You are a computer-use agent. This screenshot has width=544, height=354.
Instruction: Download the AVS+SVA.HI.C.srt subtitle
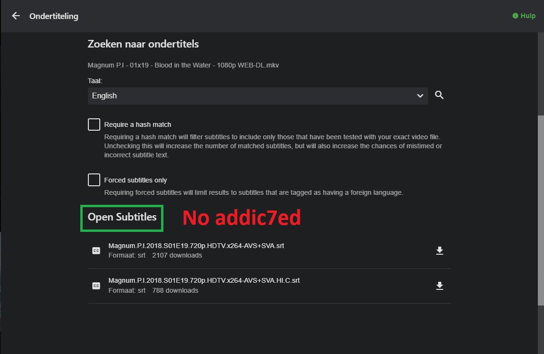pos(439,286)
